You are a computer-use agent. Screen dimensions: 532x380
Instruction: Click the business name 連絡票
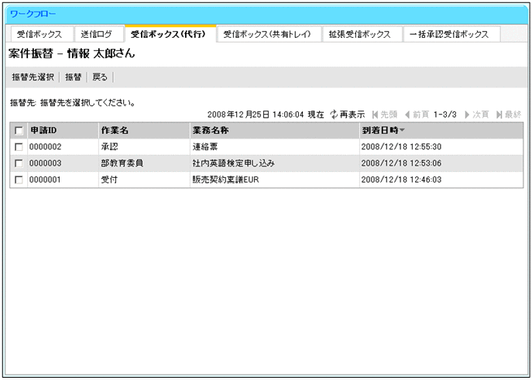tap(205, 147)
